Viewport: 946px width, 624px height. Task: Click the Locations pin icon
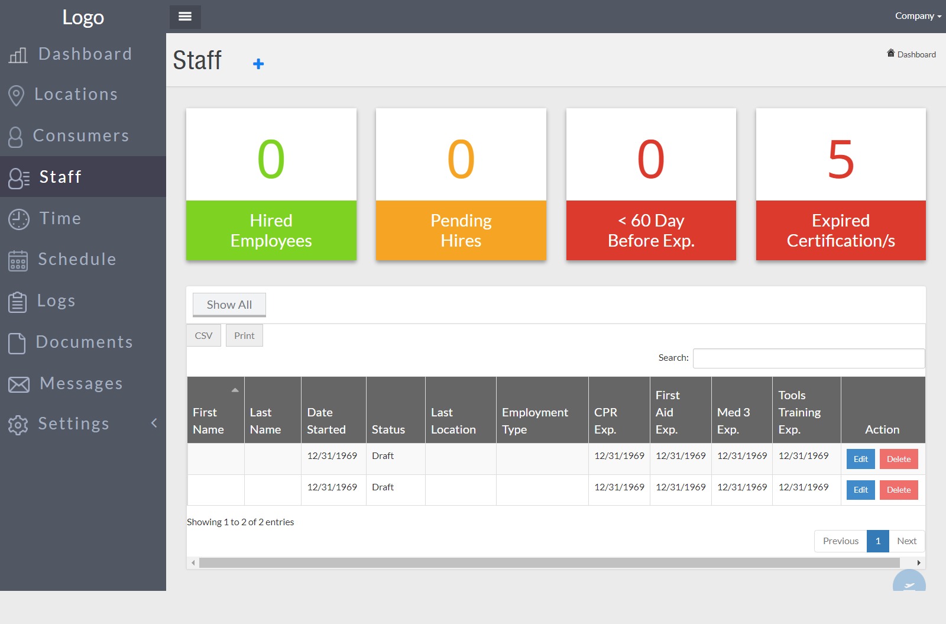pyautogui.click(x=17, y=95)
